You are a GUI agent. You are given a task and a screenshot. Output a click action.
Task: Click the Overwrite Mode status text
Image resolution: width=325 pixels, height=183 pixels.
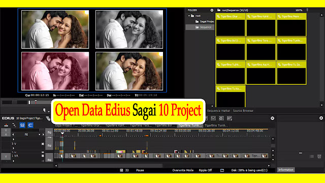coord(183,170)
